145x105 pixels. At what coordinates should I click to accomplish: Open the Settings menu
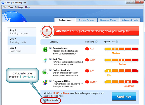click(x=19, y=7)
